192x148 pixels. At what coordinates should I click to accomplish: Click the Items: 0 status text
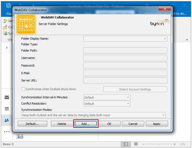[8, 144]
